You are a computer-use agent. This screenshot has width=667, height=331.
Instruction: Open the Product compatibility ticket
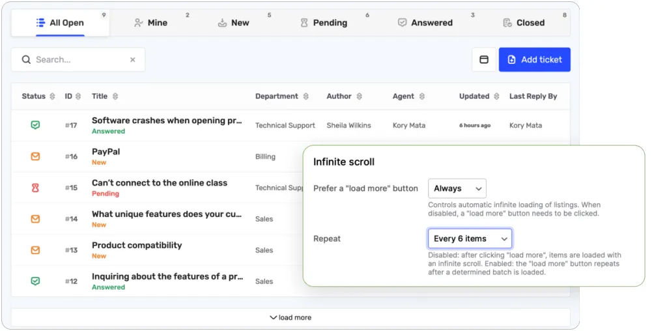[x=137, y=246]
